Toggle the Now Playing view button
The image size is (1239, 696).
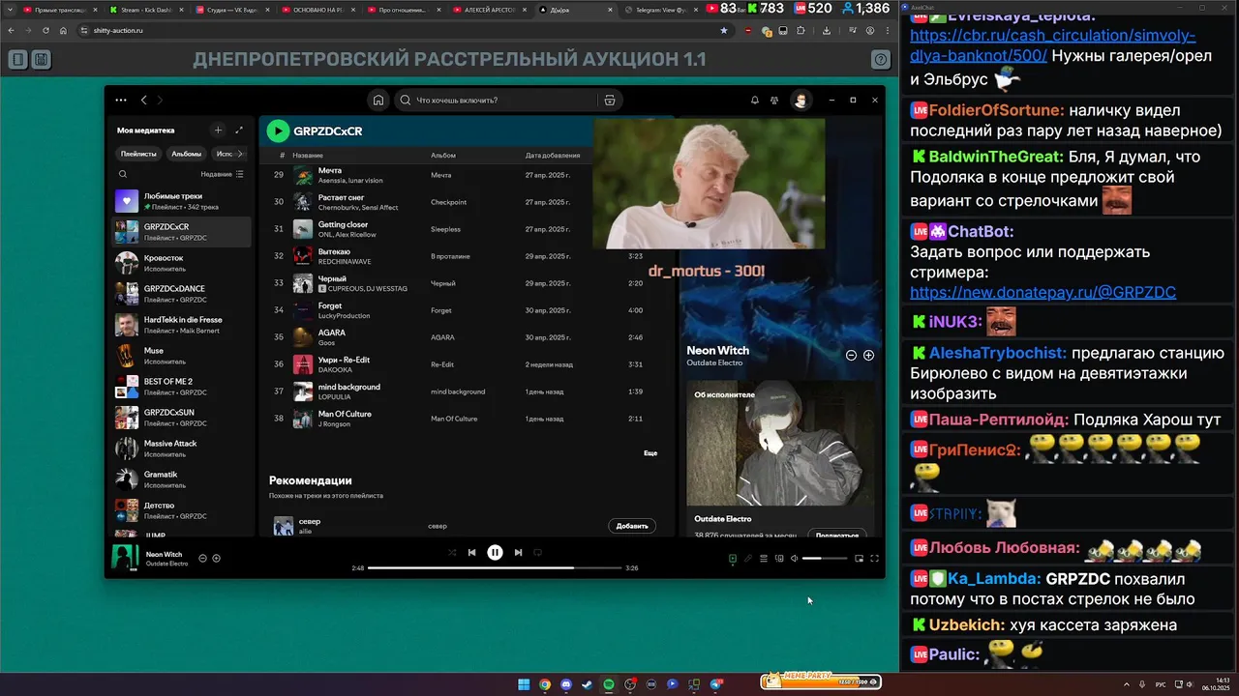[733, 558]
